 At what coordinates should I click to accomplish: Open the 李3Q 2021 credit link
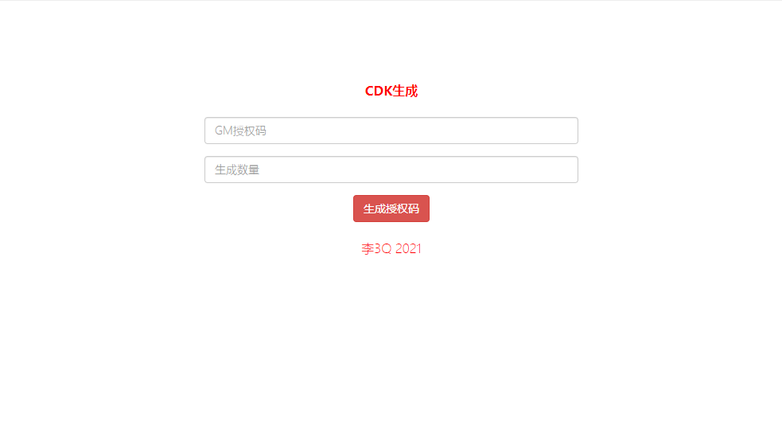391,248
